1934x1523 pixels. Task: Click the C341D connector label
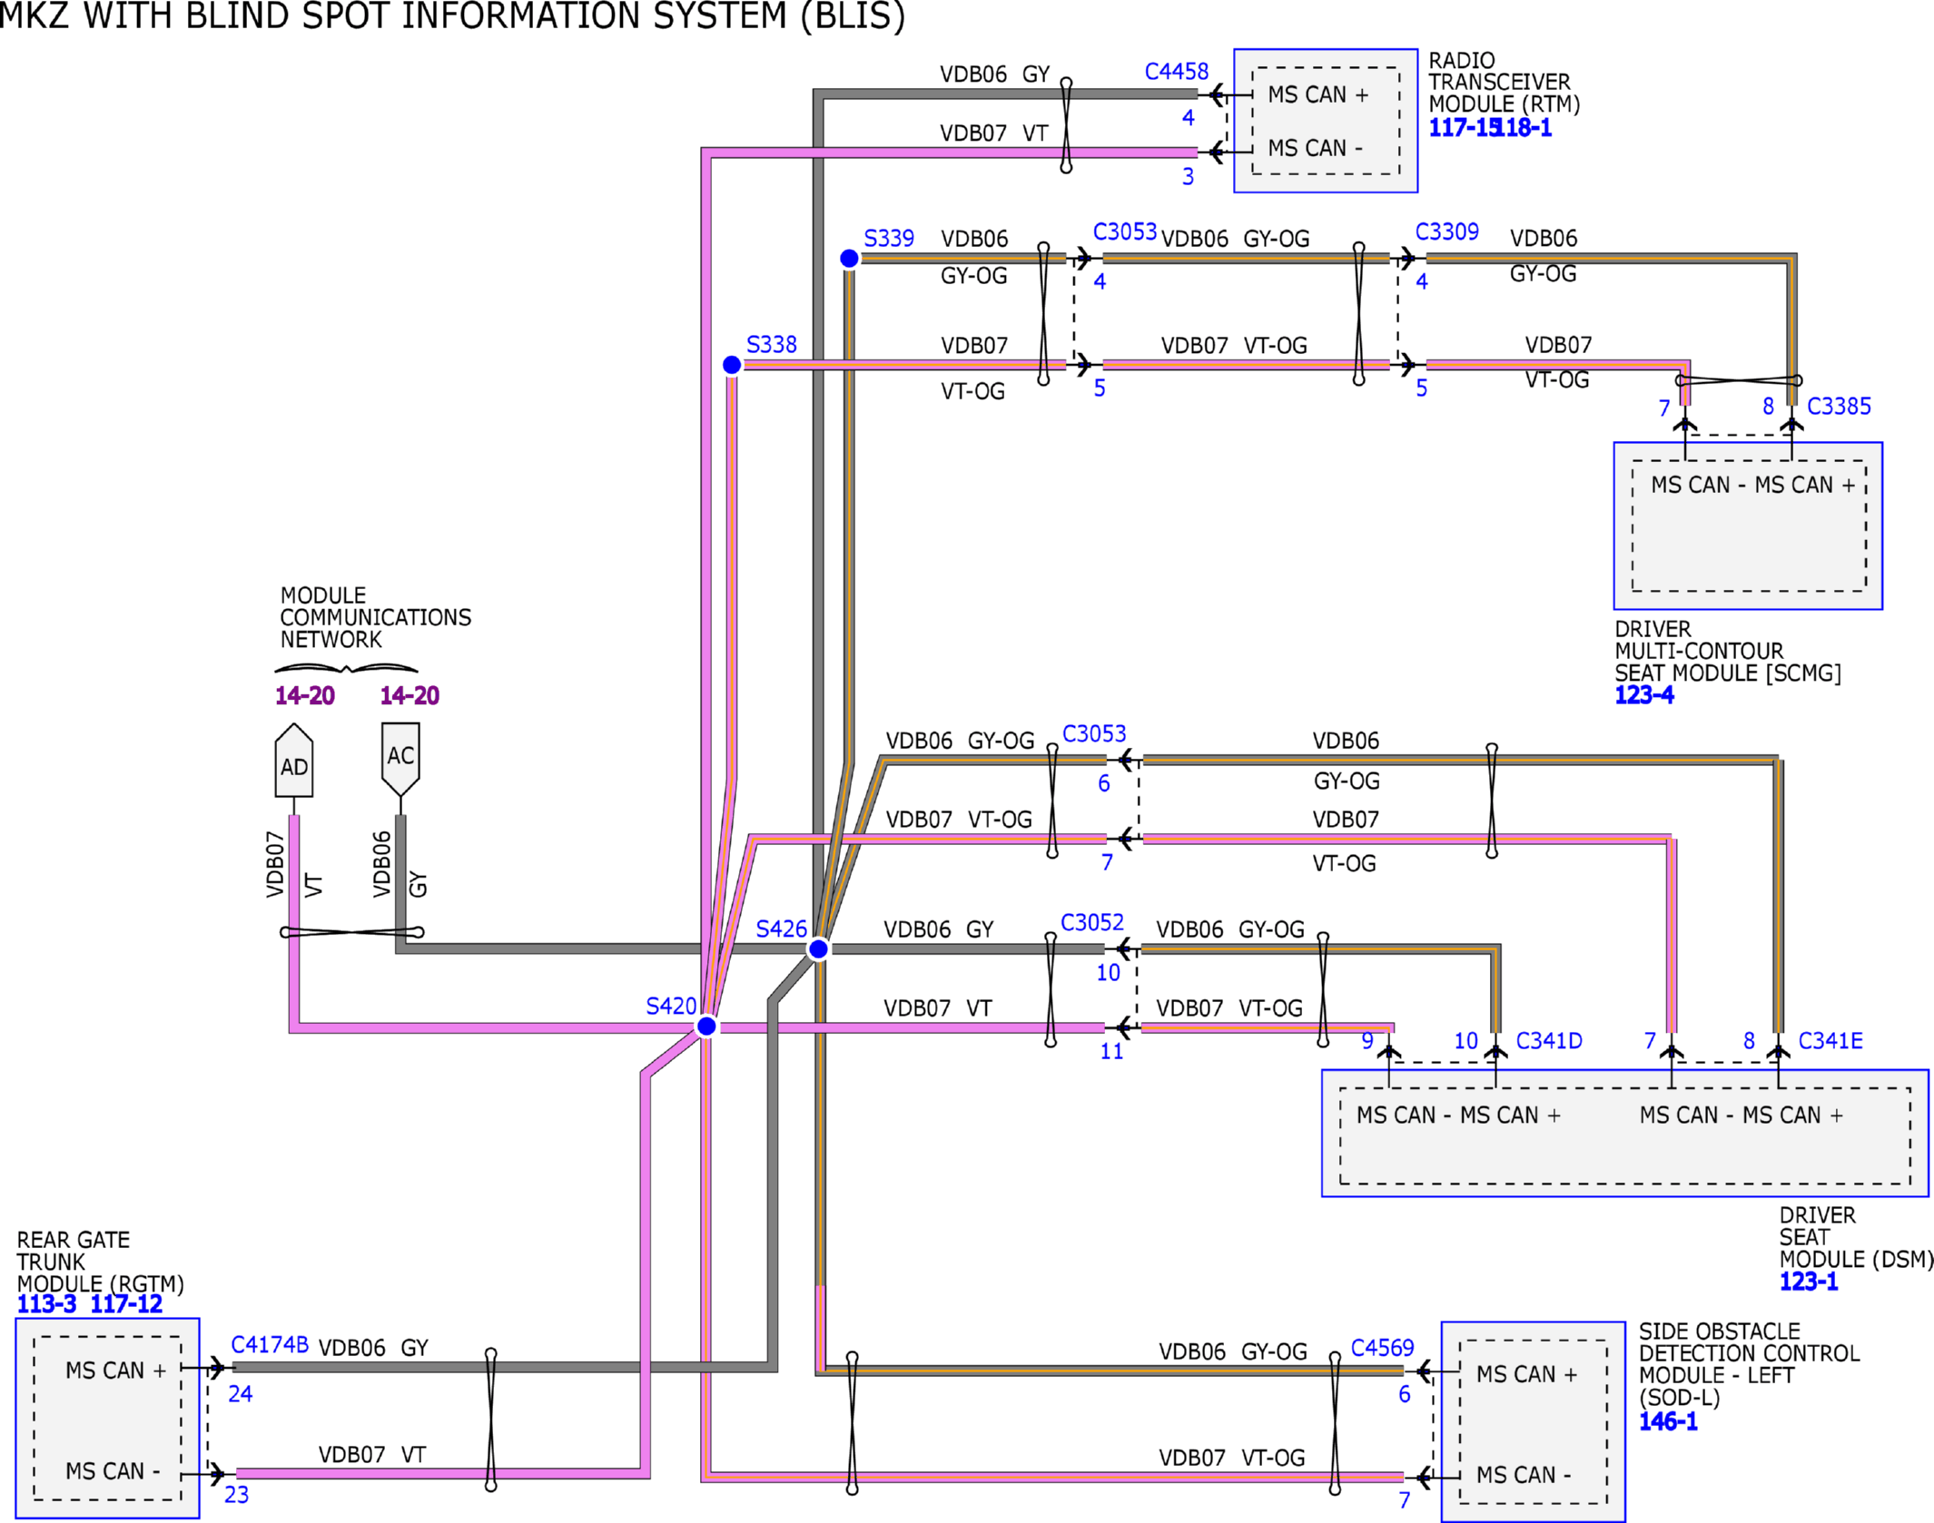click(1549, 1041)
